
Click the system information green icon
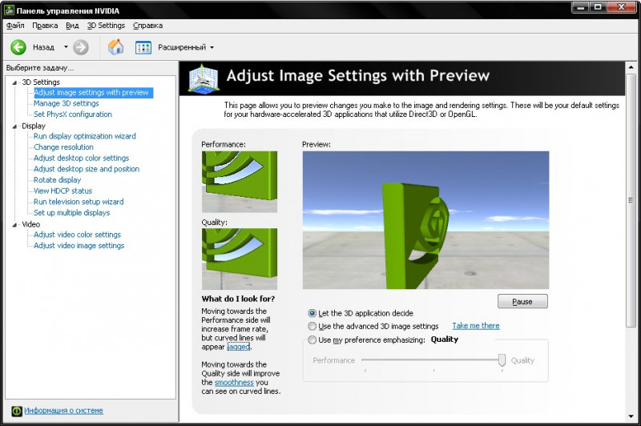point(16,411)
